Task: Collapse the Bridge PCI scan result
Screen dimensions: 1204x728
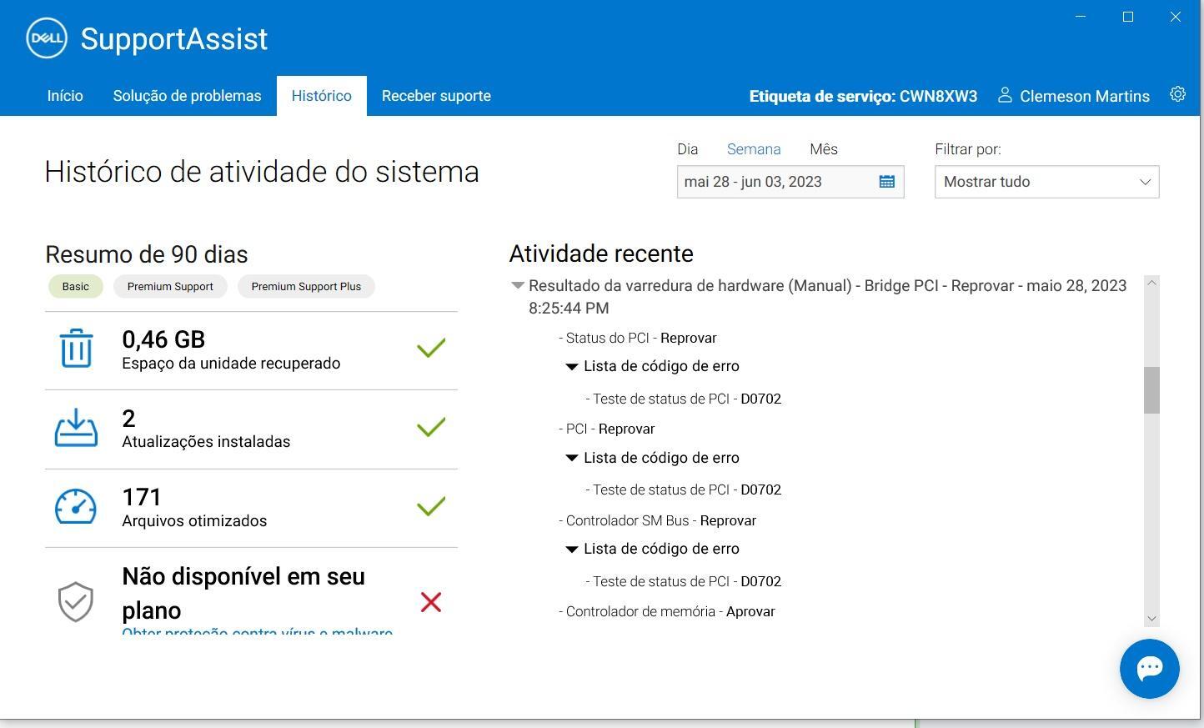Action: click(518, 285)
